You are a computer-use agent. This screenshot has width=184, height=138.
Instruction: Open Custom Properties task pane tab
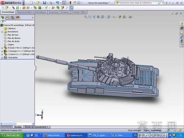tap(182, 45)
